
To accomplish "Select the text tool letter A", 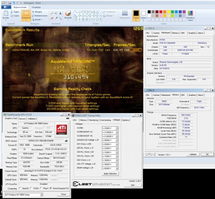I will pos(60,13).
